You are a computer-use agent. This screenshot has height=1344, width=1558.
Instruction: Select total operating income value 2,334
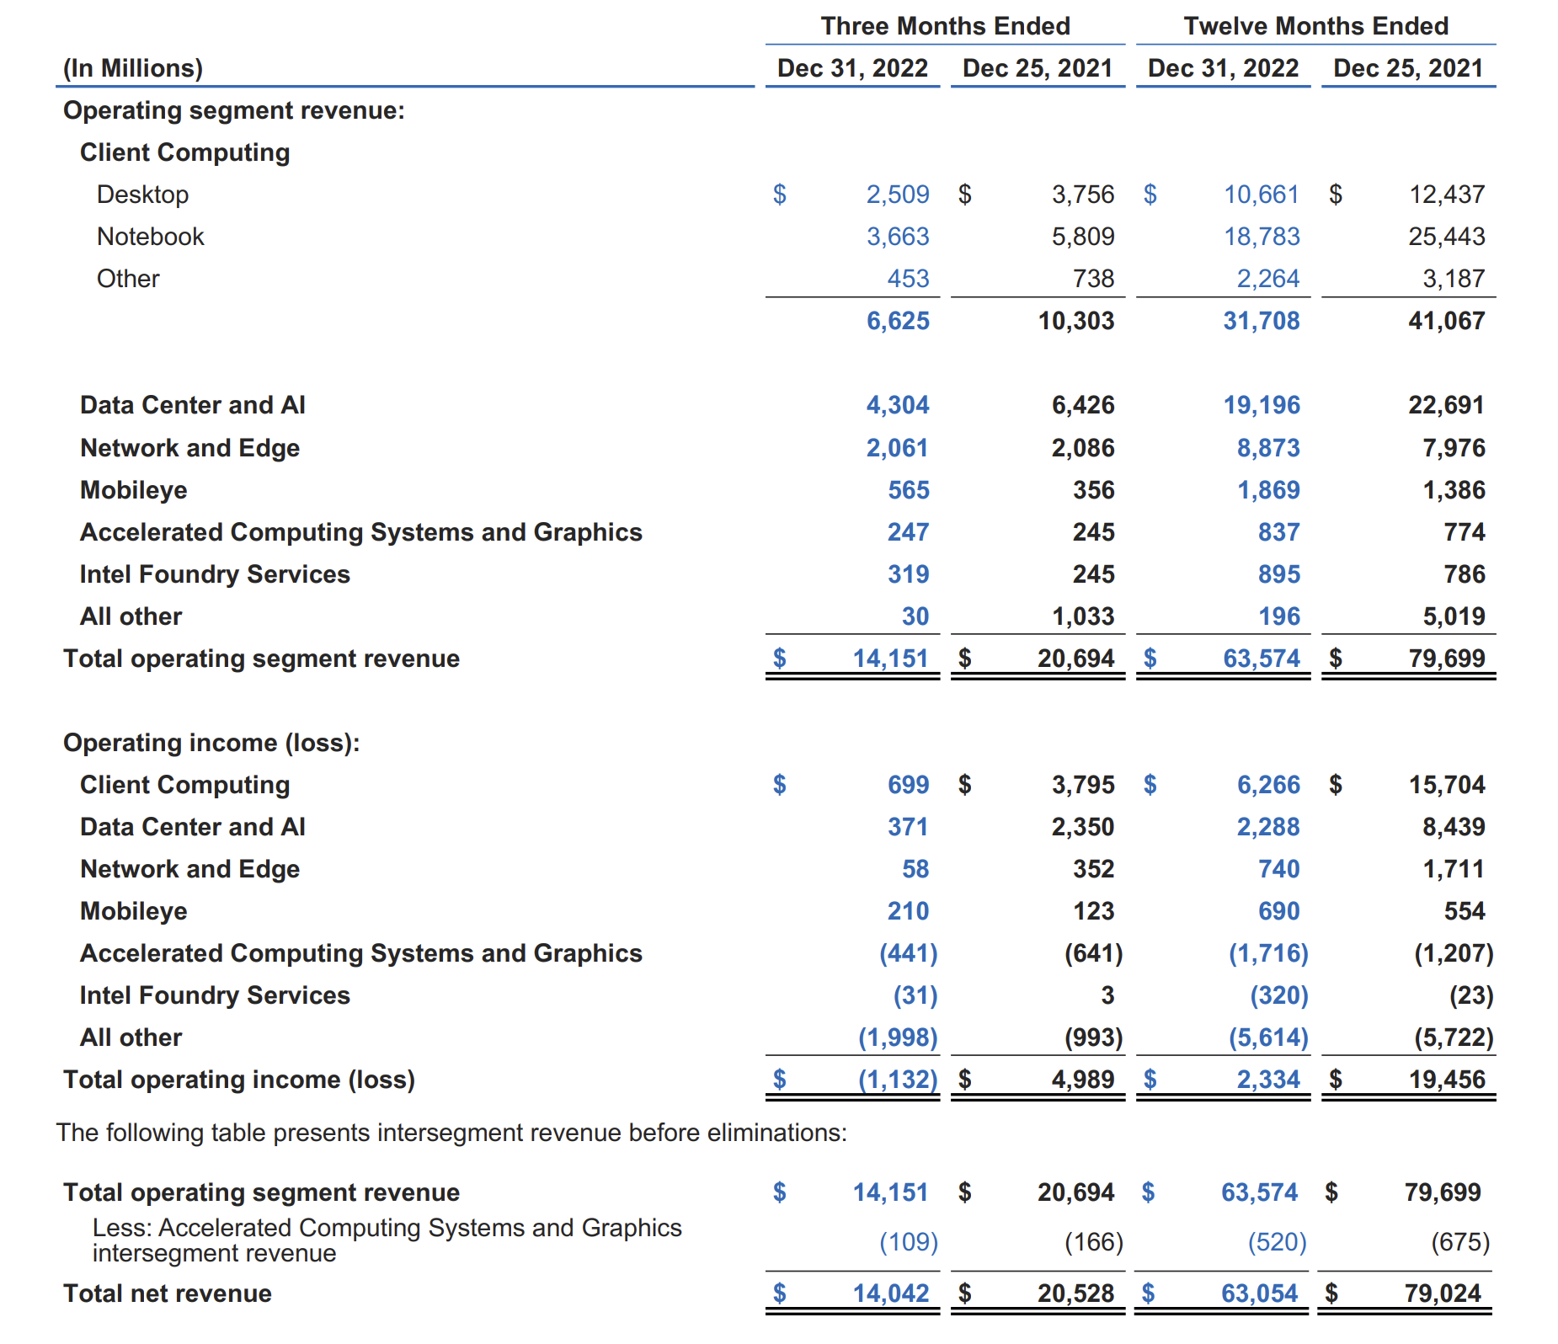point(1268,1080)
